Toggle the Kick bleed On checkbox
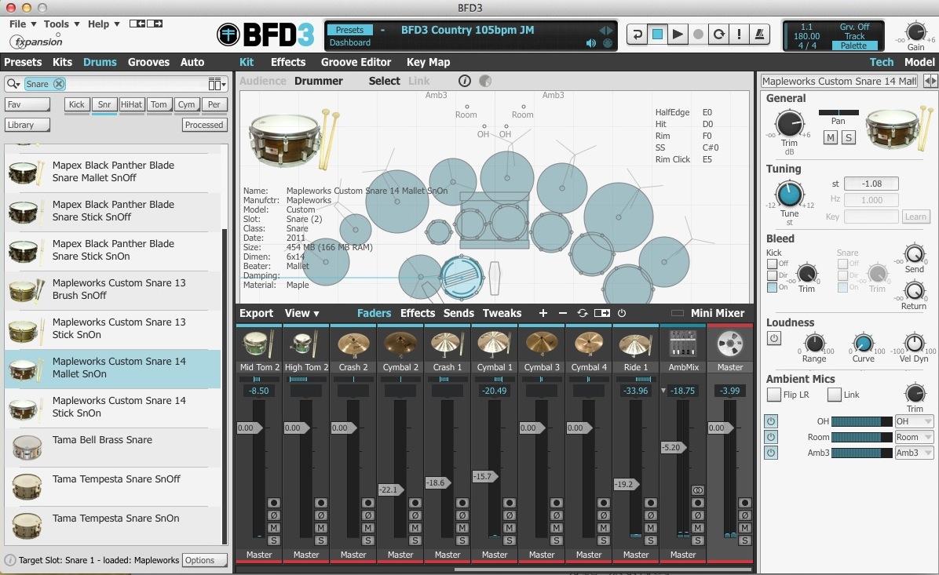This screenshot has height=575, width=939. pyautogui.click(x=772, y=287)
